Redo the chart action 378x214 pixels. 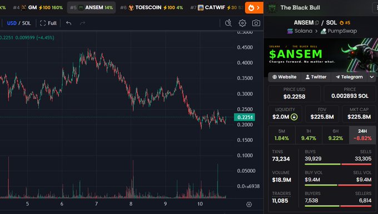pyautogui.click(x=82, y=23)
